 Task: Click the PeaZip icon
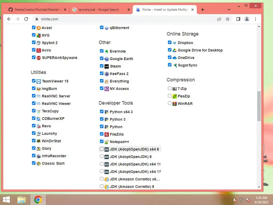[x=174, y=96]
